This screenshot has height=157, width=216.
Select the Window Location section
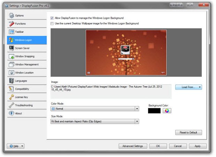[27, 73]
